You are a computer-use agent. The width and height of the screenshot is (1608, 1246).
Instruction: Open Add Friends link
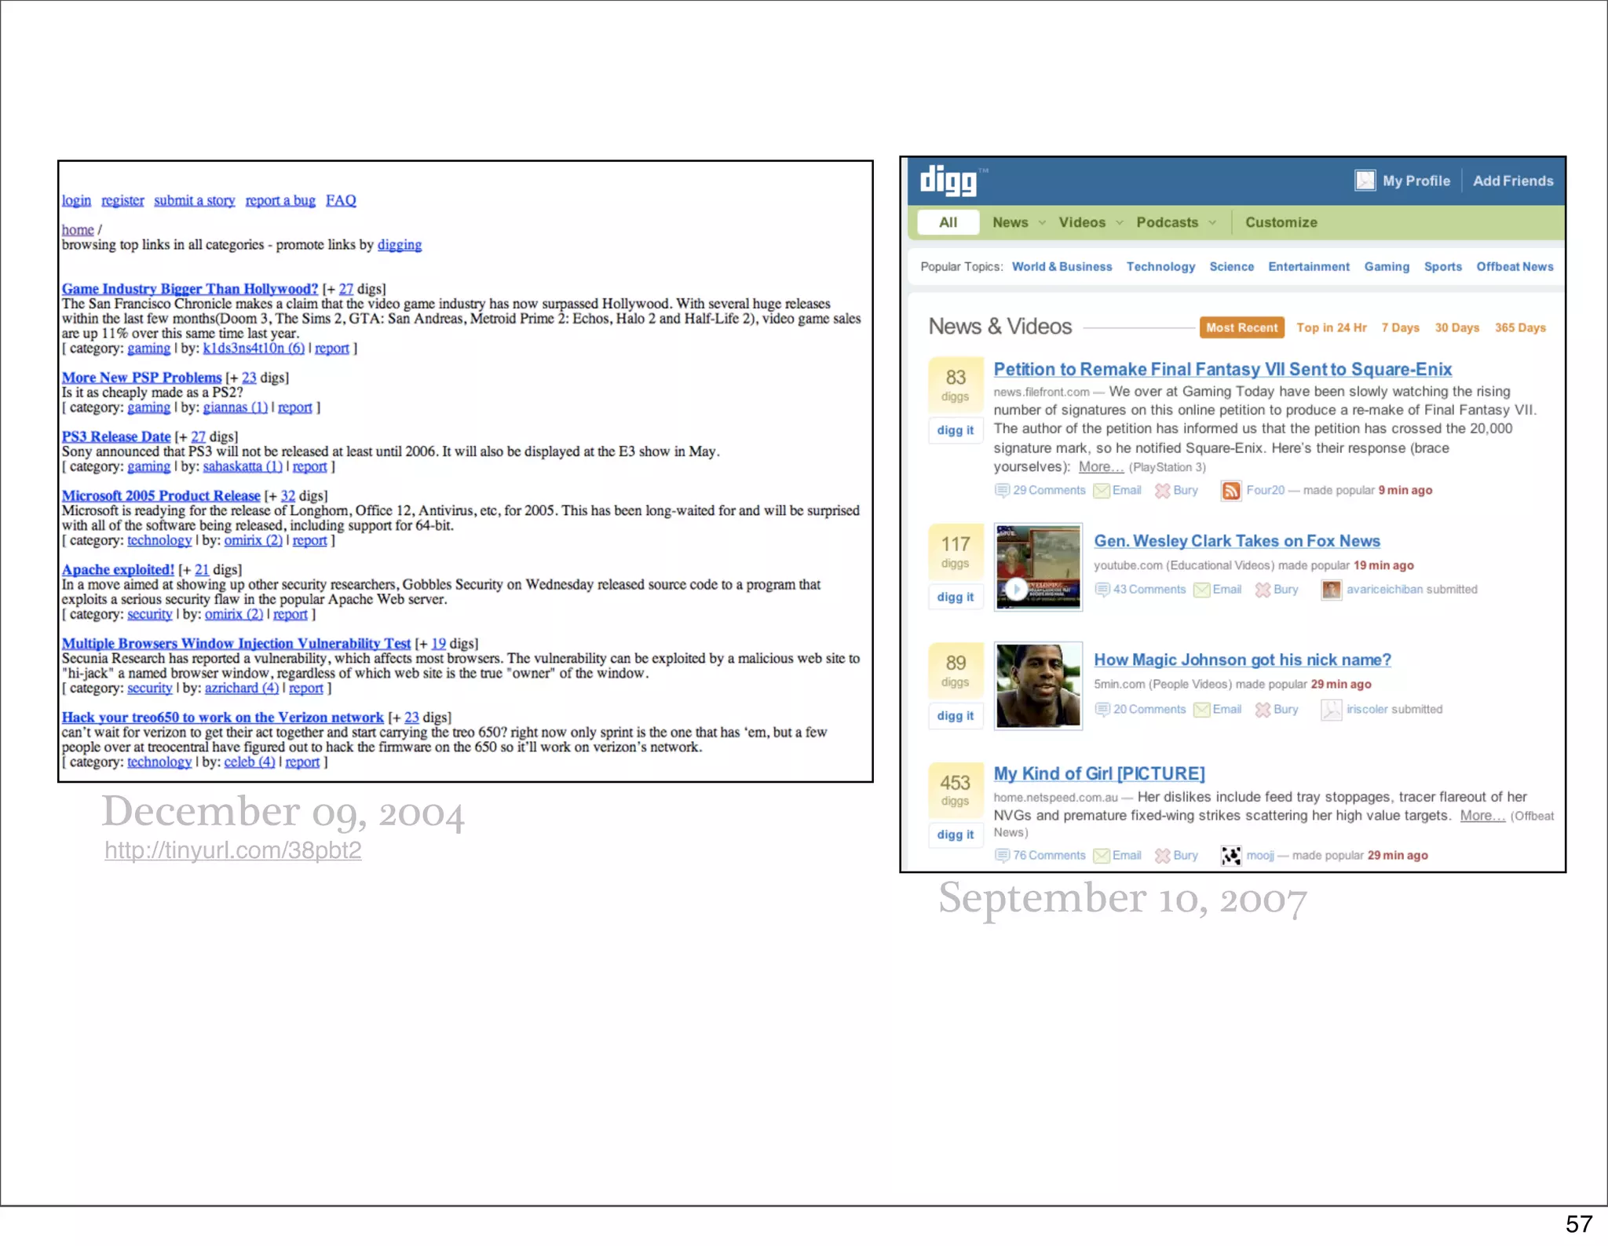pyautogui.click(x=1513, y=181)
